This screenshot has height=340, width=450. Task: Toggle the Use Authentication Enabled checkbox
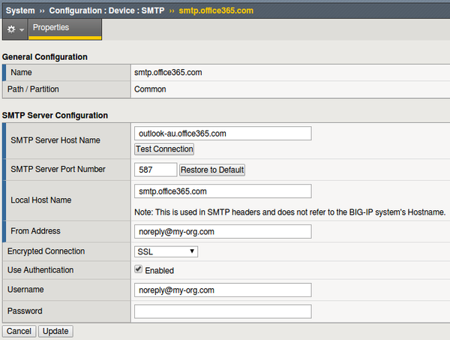pyautogui.click(x=138, y=269)
